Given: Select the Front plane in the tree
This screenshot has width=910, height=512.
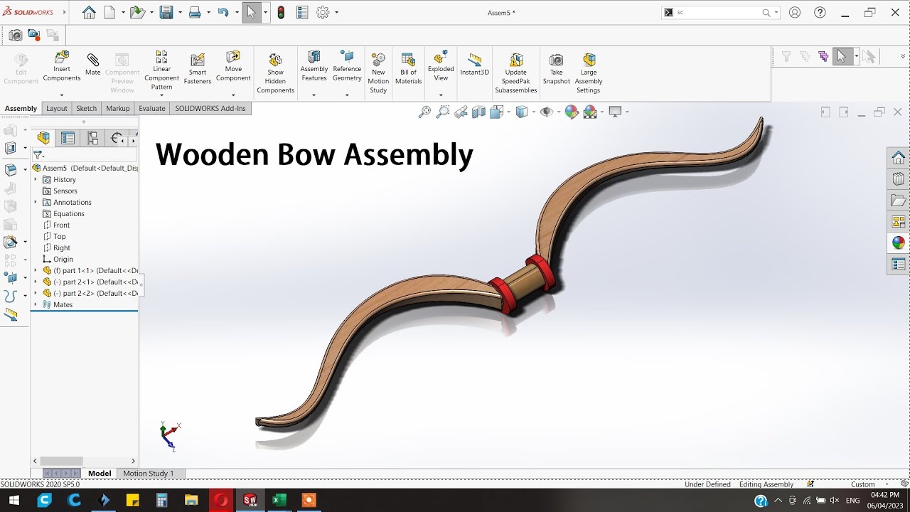Looking at the screenshot, I should click(62, 225).
